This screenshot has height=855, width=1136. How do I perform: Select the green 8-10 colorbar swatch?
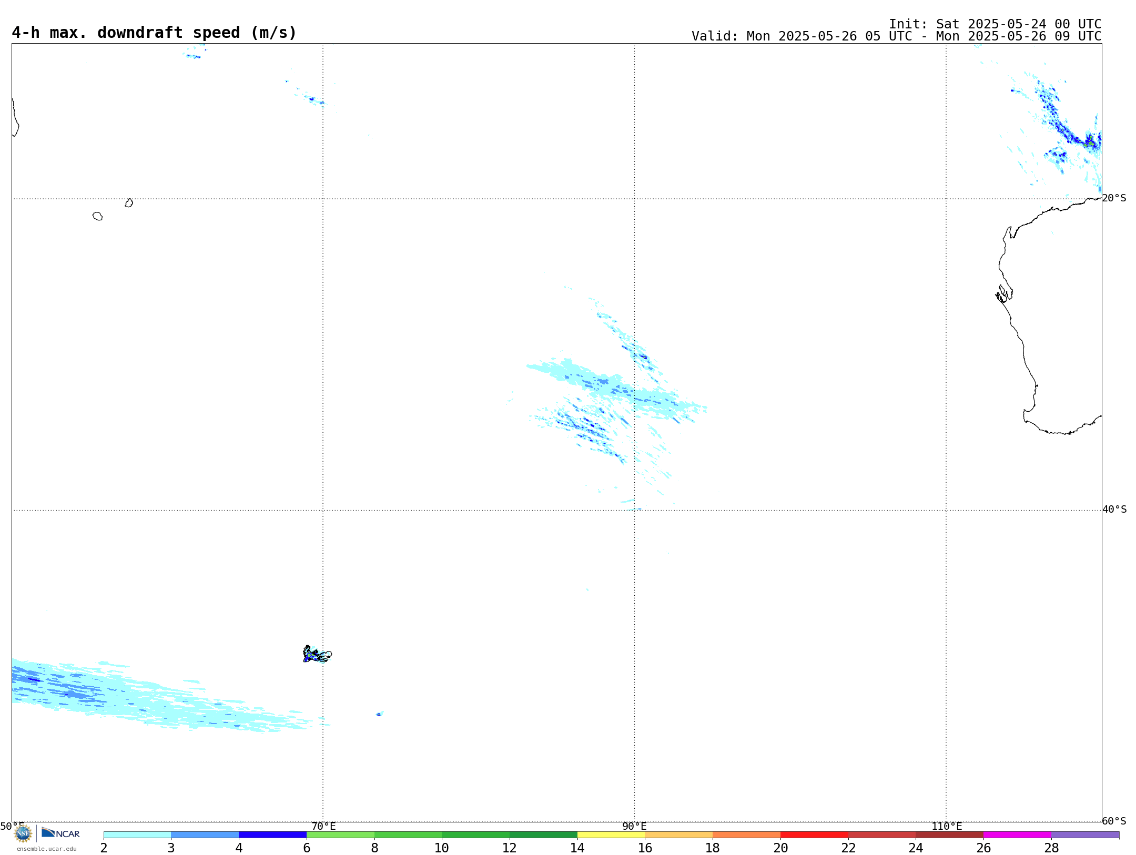click(x=408, y=835)
